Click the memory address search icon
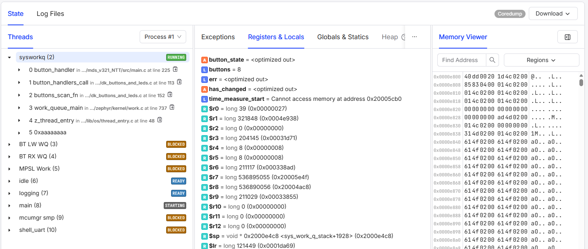 492,60
